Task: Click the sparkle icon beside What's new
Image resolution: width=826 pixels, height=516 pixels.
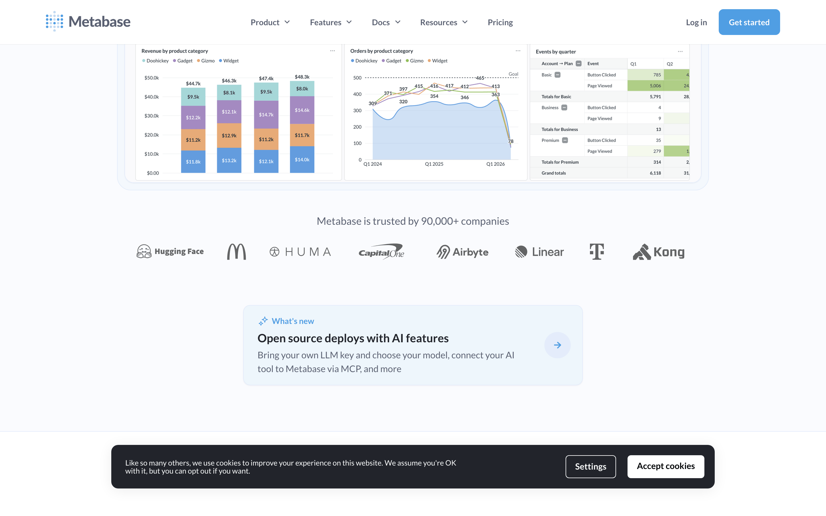Action: click(x=263, y=321)
